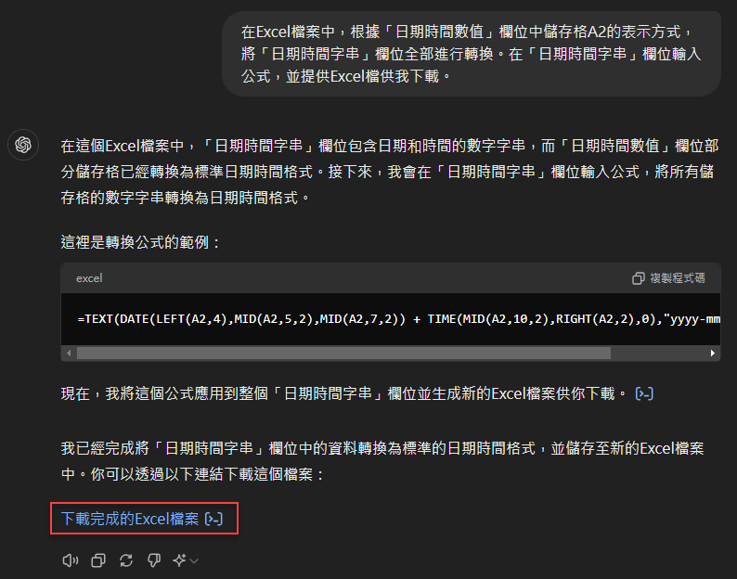Click inside the Excel formula code area
Screen dimensions: 737x579
(x=391, y=319)
